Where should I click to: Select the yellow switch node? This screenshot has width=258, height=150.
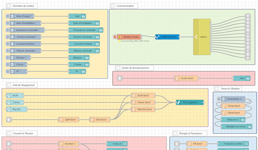202,37
